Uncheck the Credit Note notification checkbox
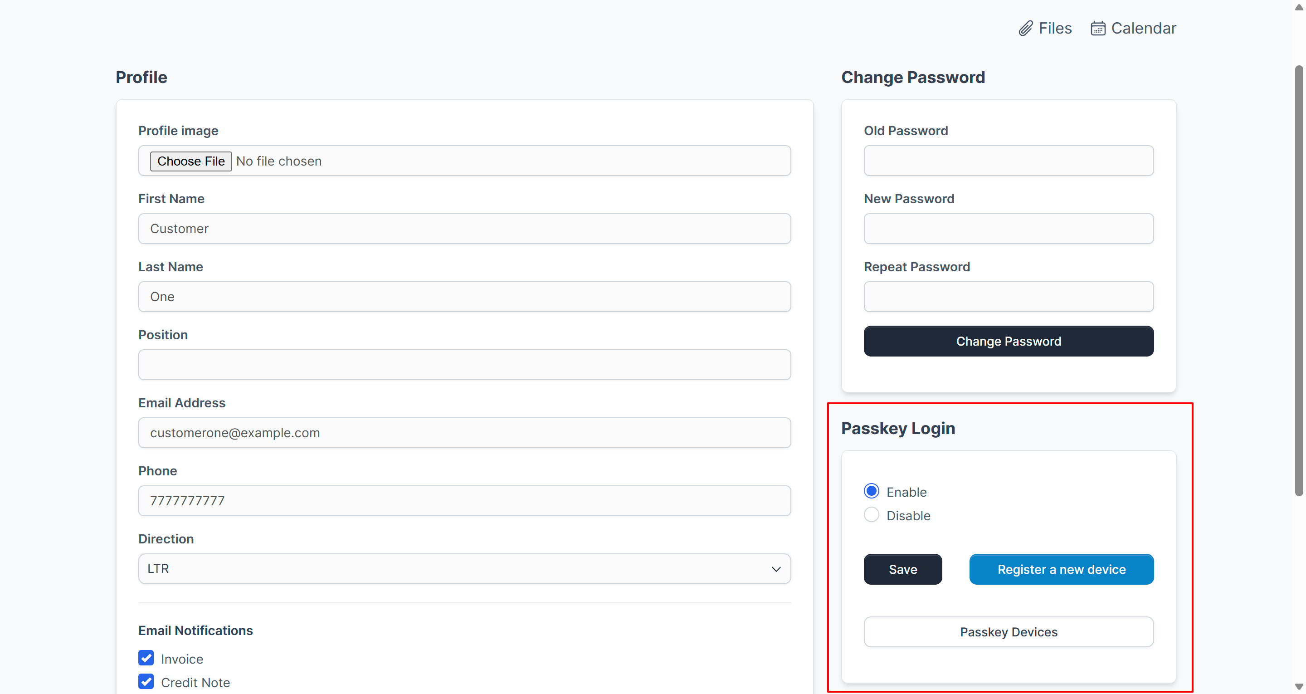The height and width of the screenshot is (694, 1306). (146, 681)
